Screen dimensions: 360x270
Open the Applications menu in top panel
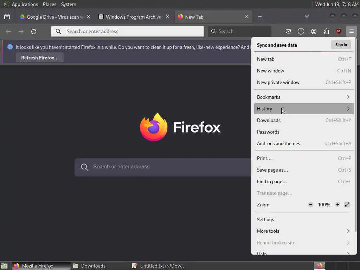click(x=25, y=4)
